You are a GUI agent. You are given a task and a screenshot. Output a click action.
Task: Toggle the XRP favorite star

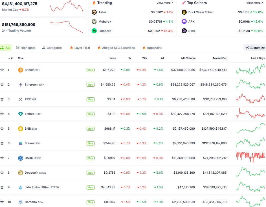point(3,99)
